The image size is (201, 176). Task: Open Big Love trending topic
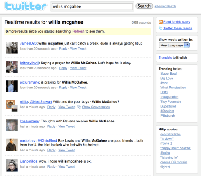coord(167,78)
